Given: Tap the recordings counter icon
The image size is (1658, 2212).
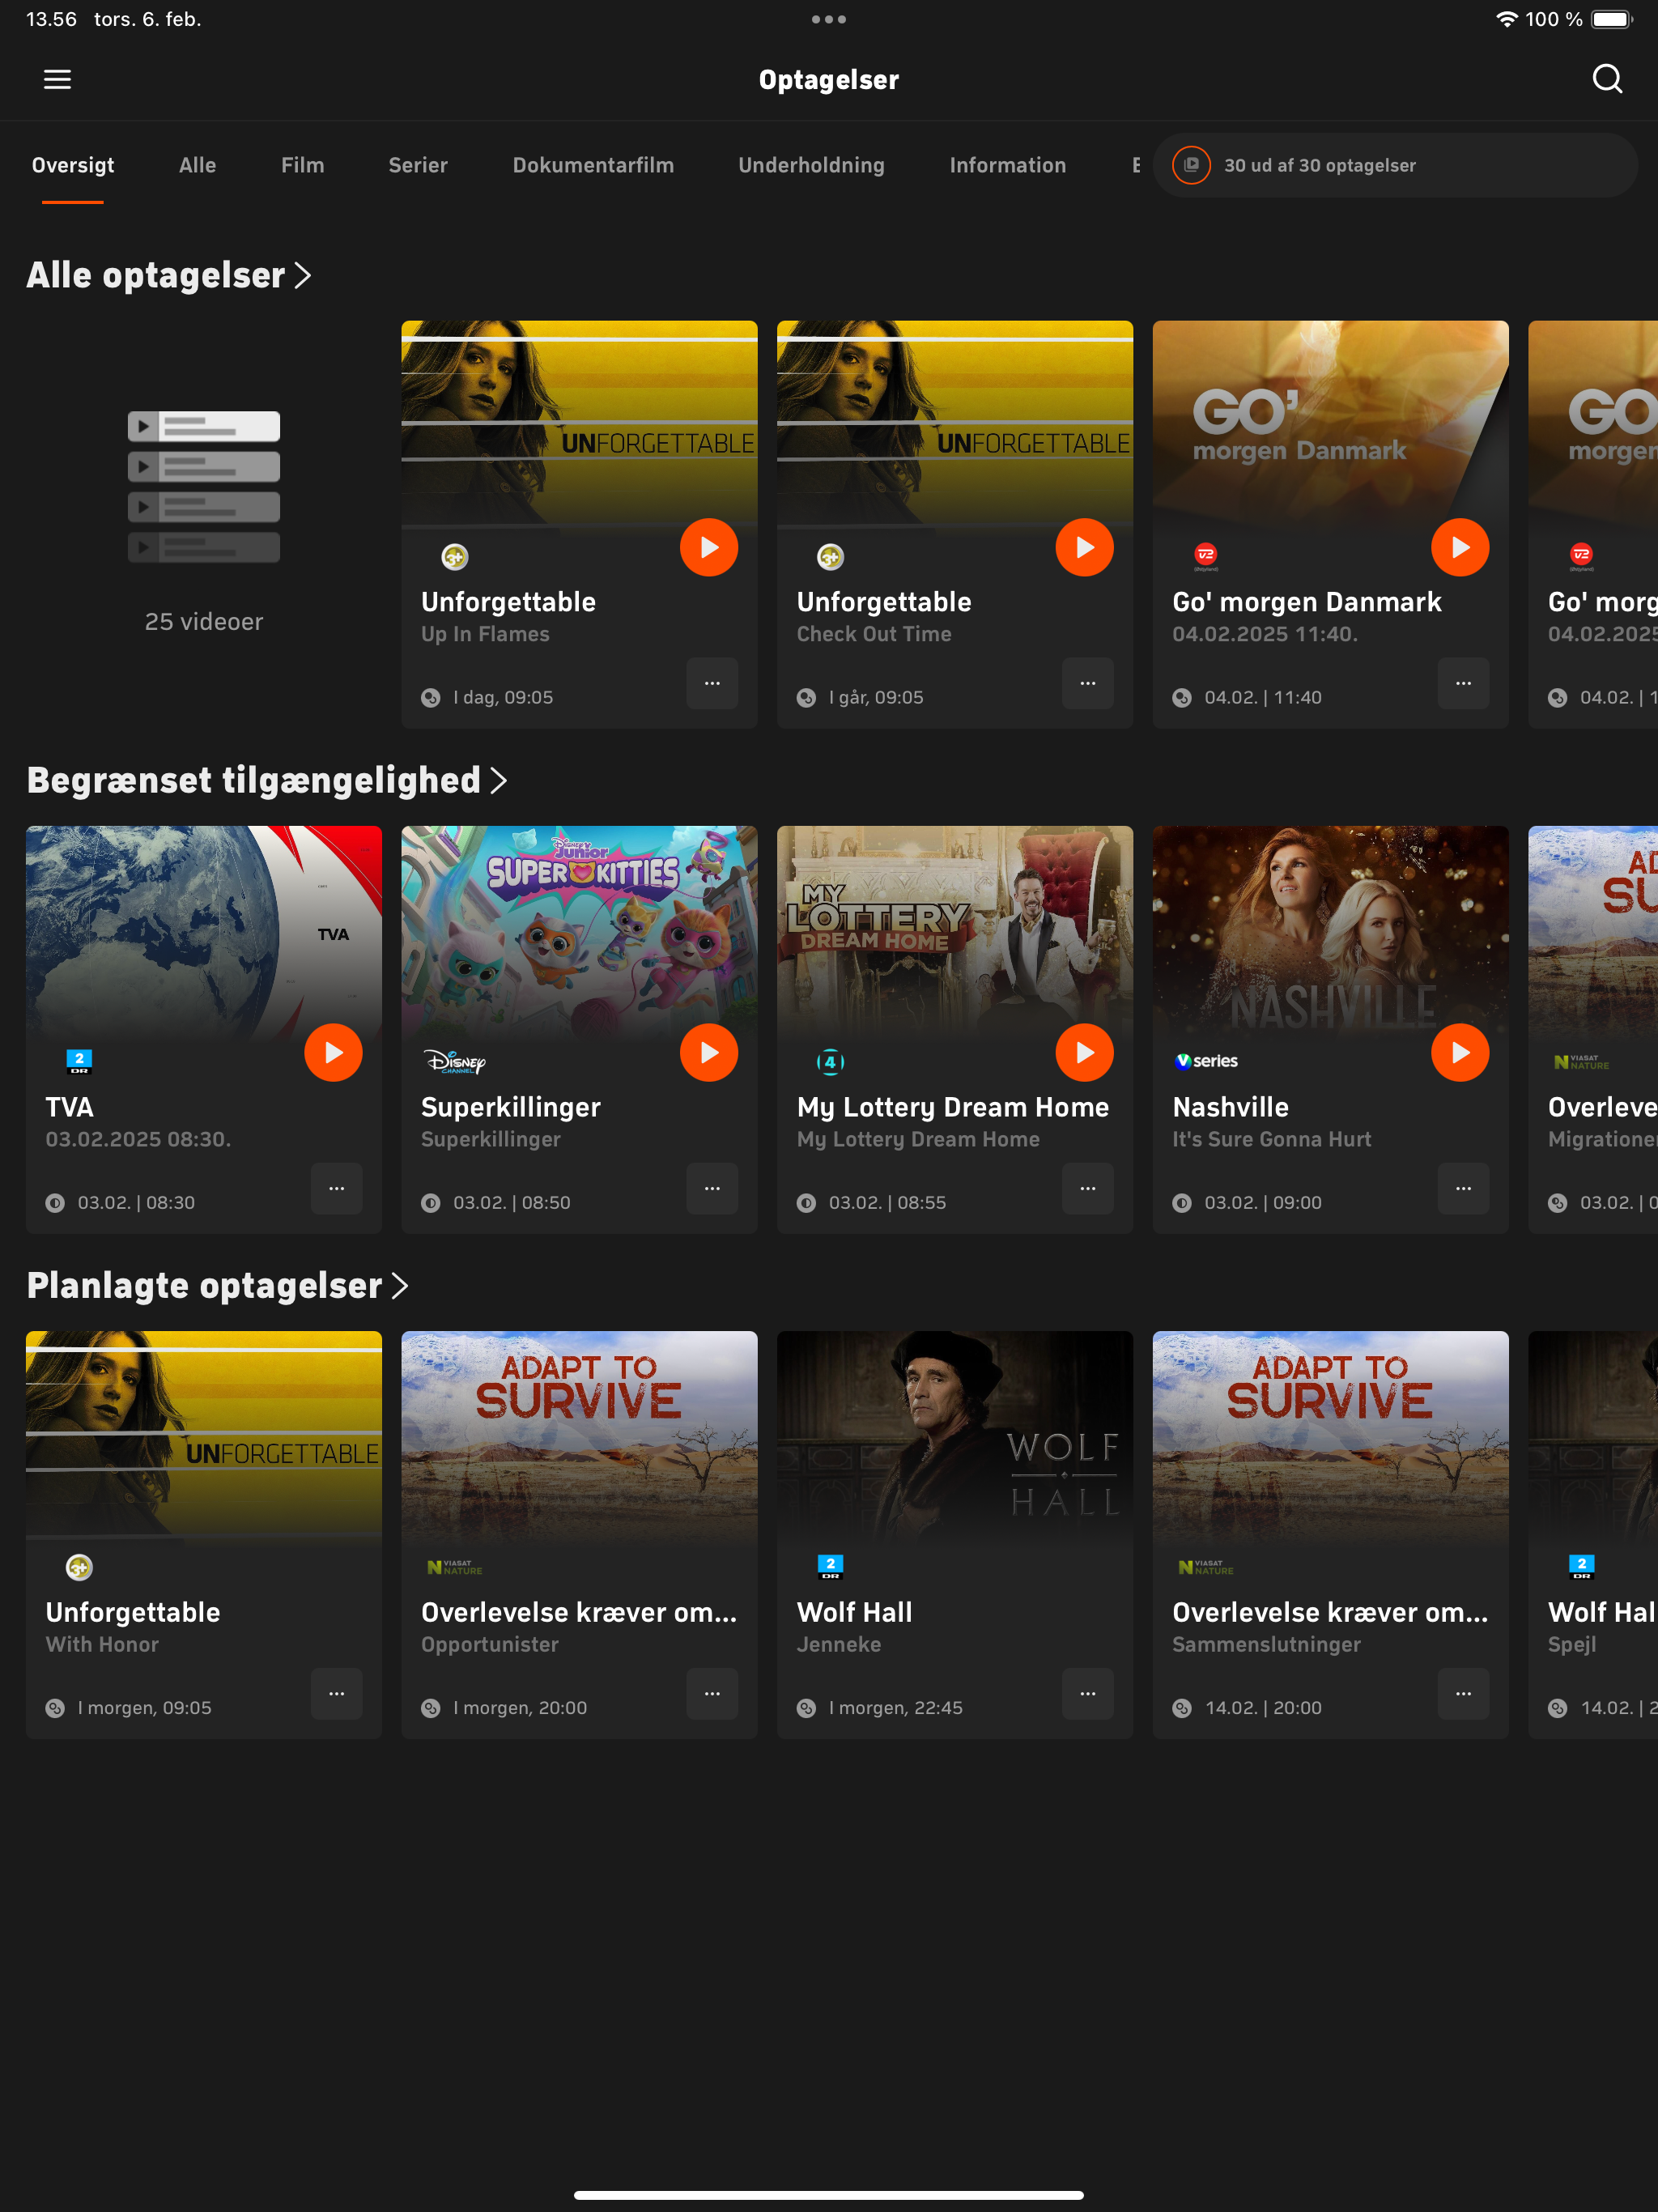Looking at the screenshot, I should click(1191, 165).
